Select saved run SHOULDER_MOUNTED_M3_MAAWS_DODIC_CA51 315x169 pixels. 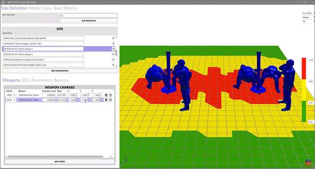click(x=43, y=65)
